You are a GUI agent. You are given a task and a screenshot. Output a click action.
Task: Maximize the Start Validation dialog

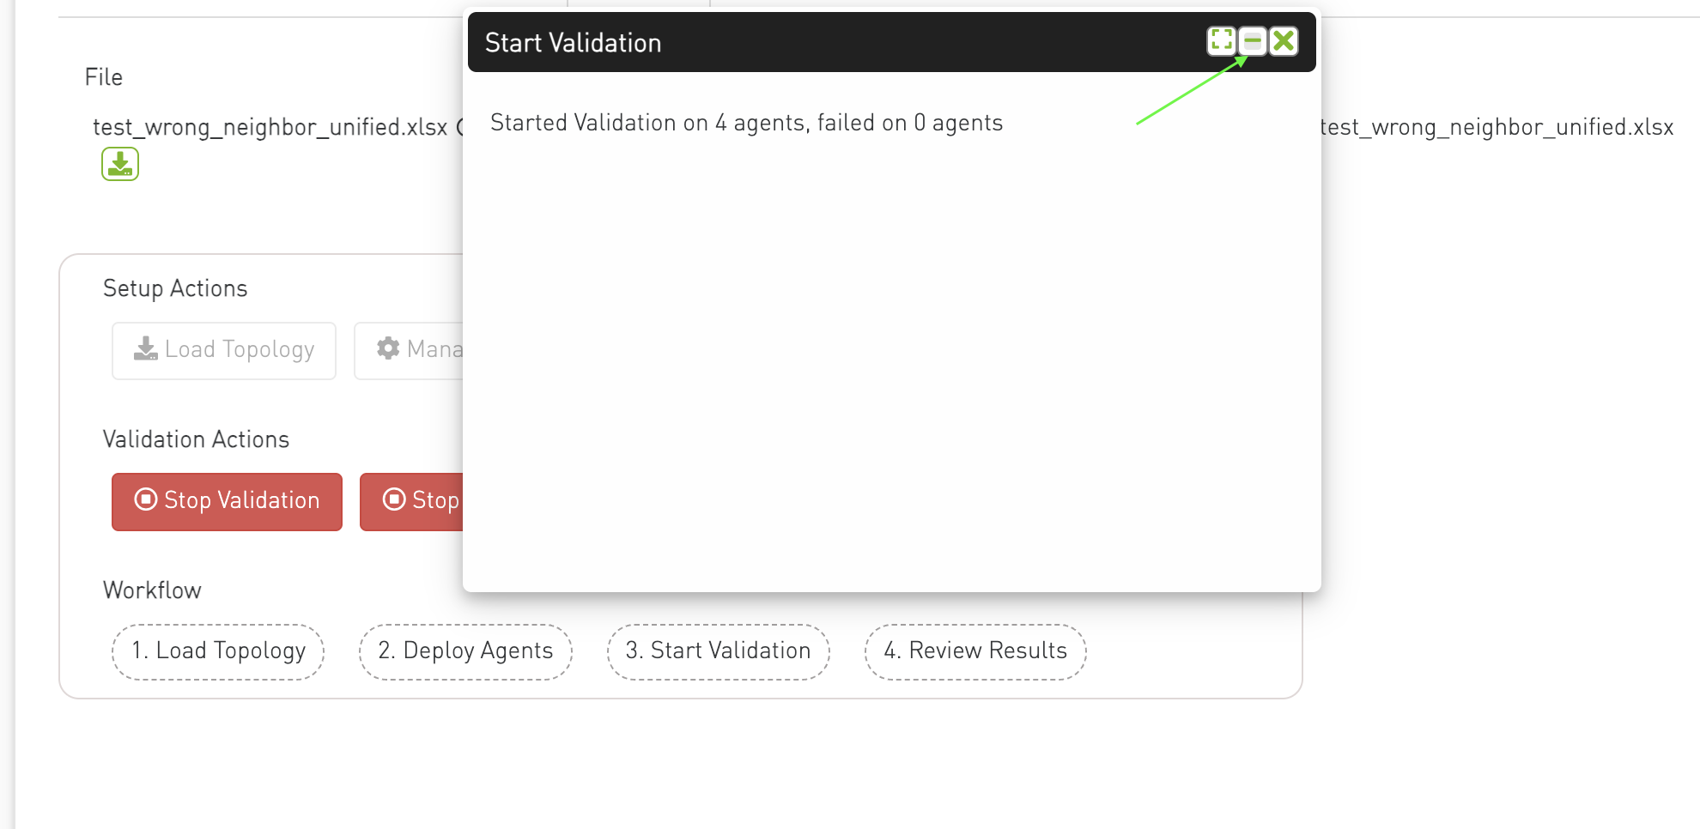[x=1221, y=40]
